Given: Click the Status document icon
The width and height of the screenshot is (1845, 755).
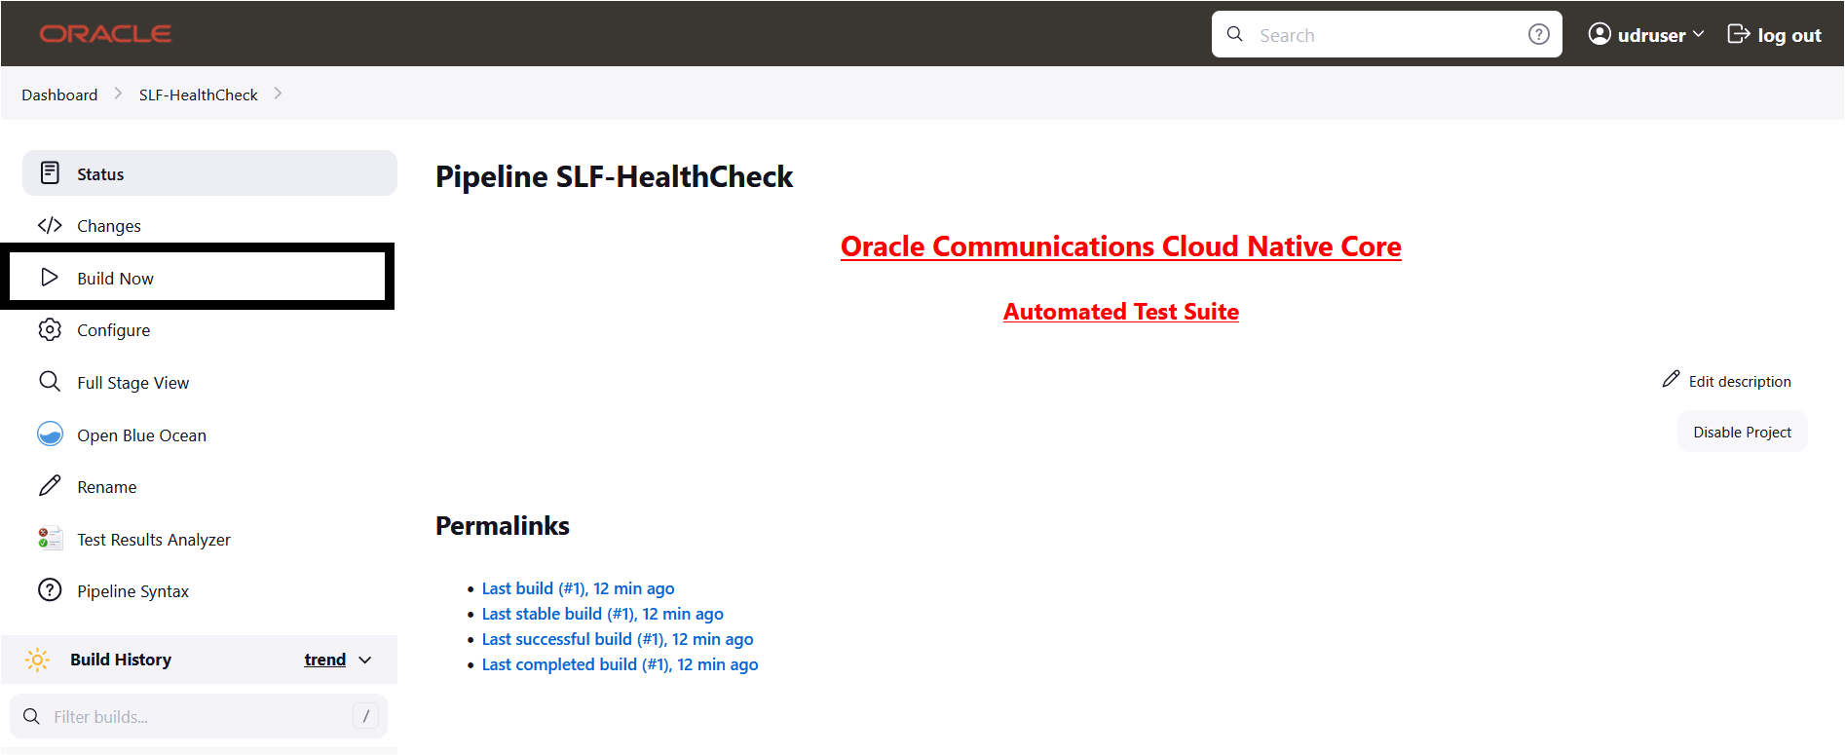Looking at the screenshot, I should coord(50,173).
